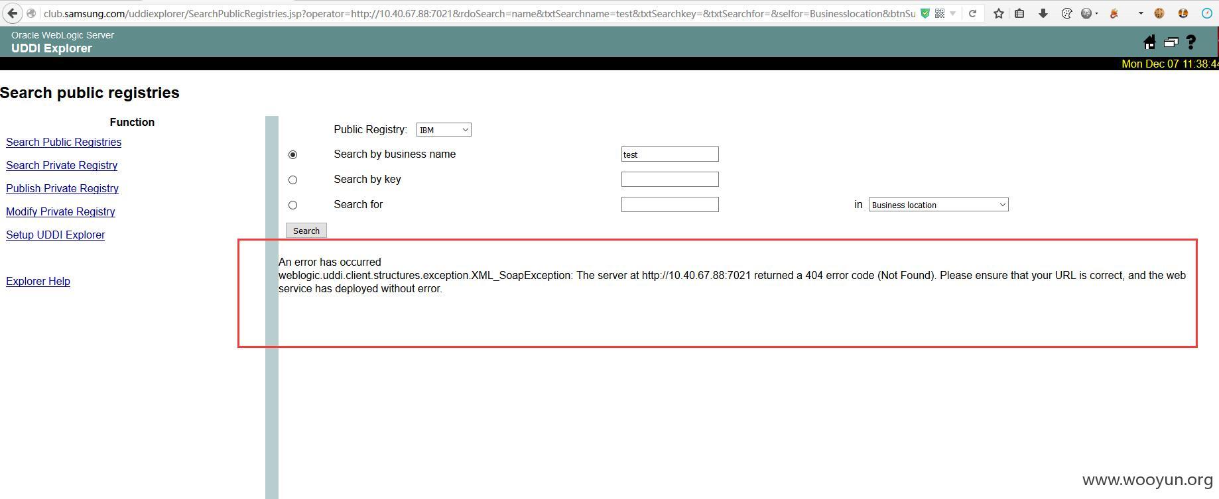Click the gray globe extension icon
This screenshot has height=499, width=1219.
pos(1086,13)
